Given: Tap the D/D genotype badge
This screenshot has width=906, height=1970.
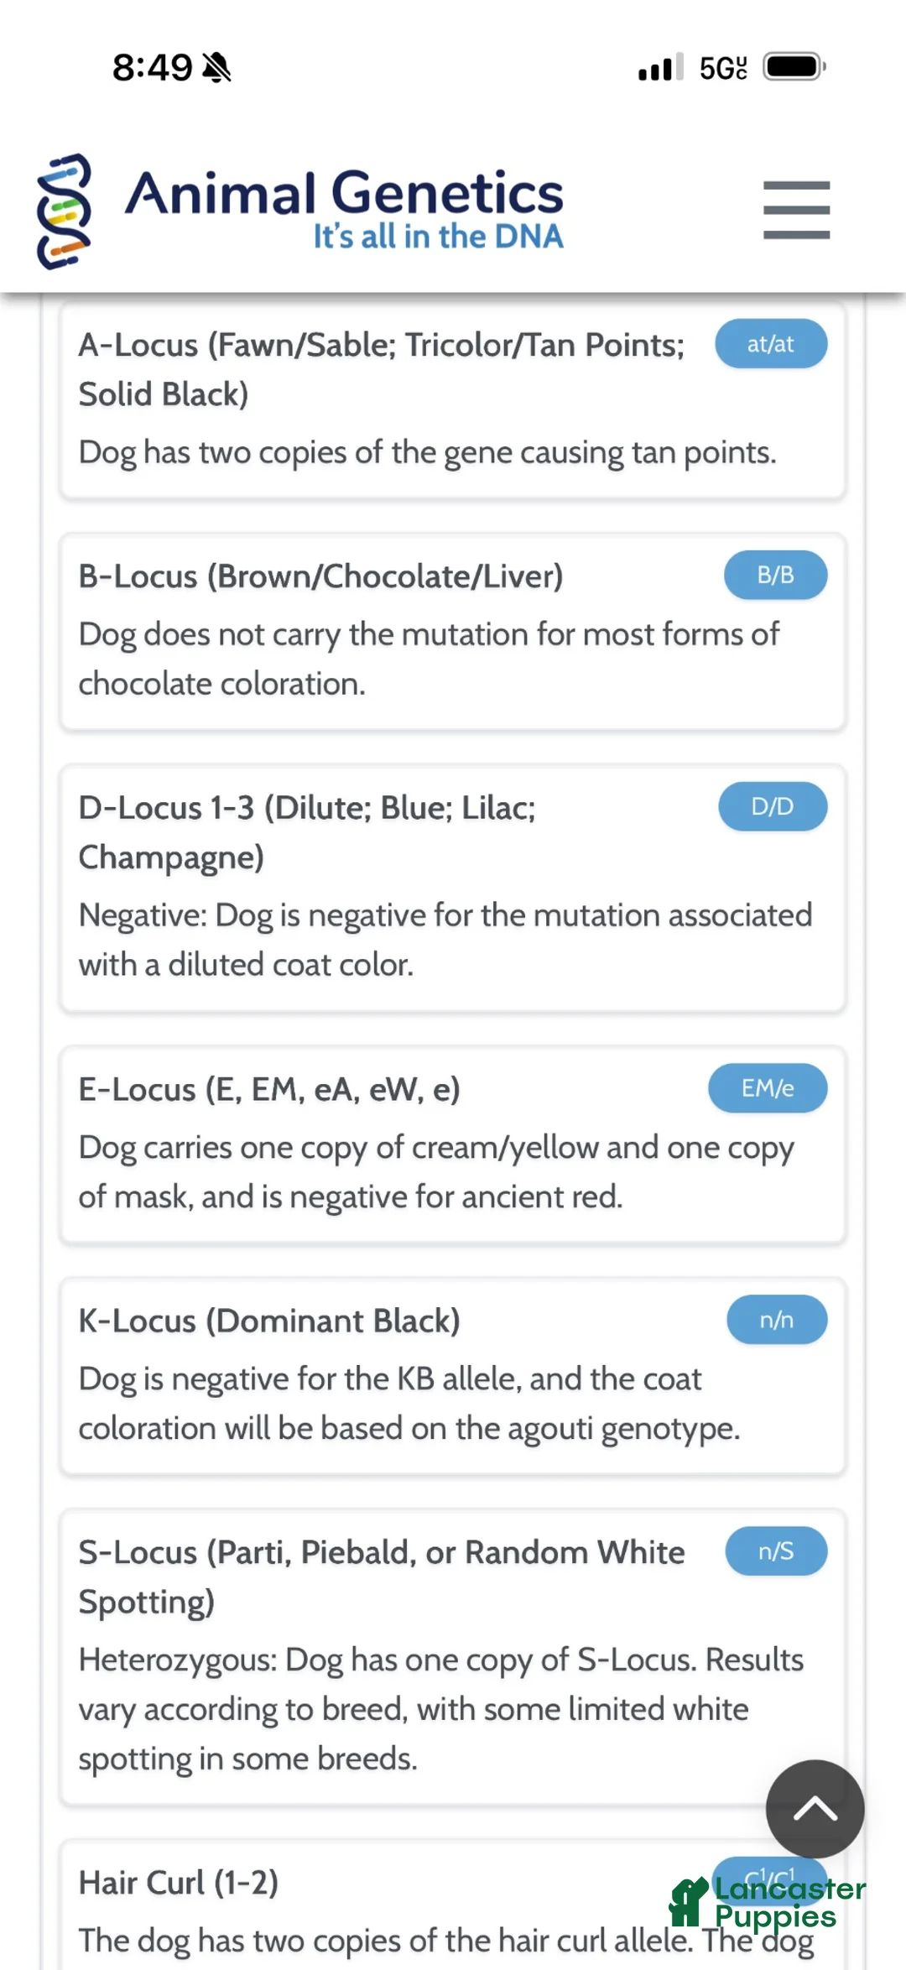Looking at the screenshot, I should click(773, 807).
